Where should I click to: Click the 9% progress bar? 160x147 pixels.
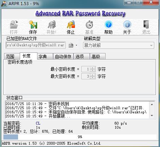pyautogui.click(x=80, y=137)
